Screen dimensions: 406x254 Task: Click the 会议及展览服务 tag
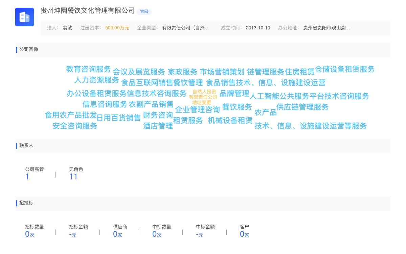139,72
